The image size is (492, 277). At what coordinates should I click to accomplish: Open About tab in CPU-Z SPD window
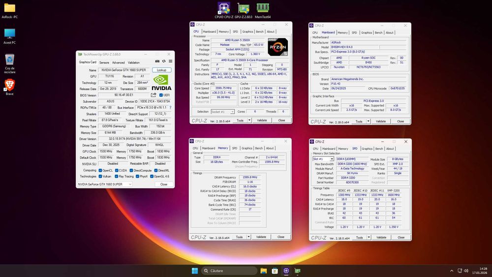(x=390, y=149)
